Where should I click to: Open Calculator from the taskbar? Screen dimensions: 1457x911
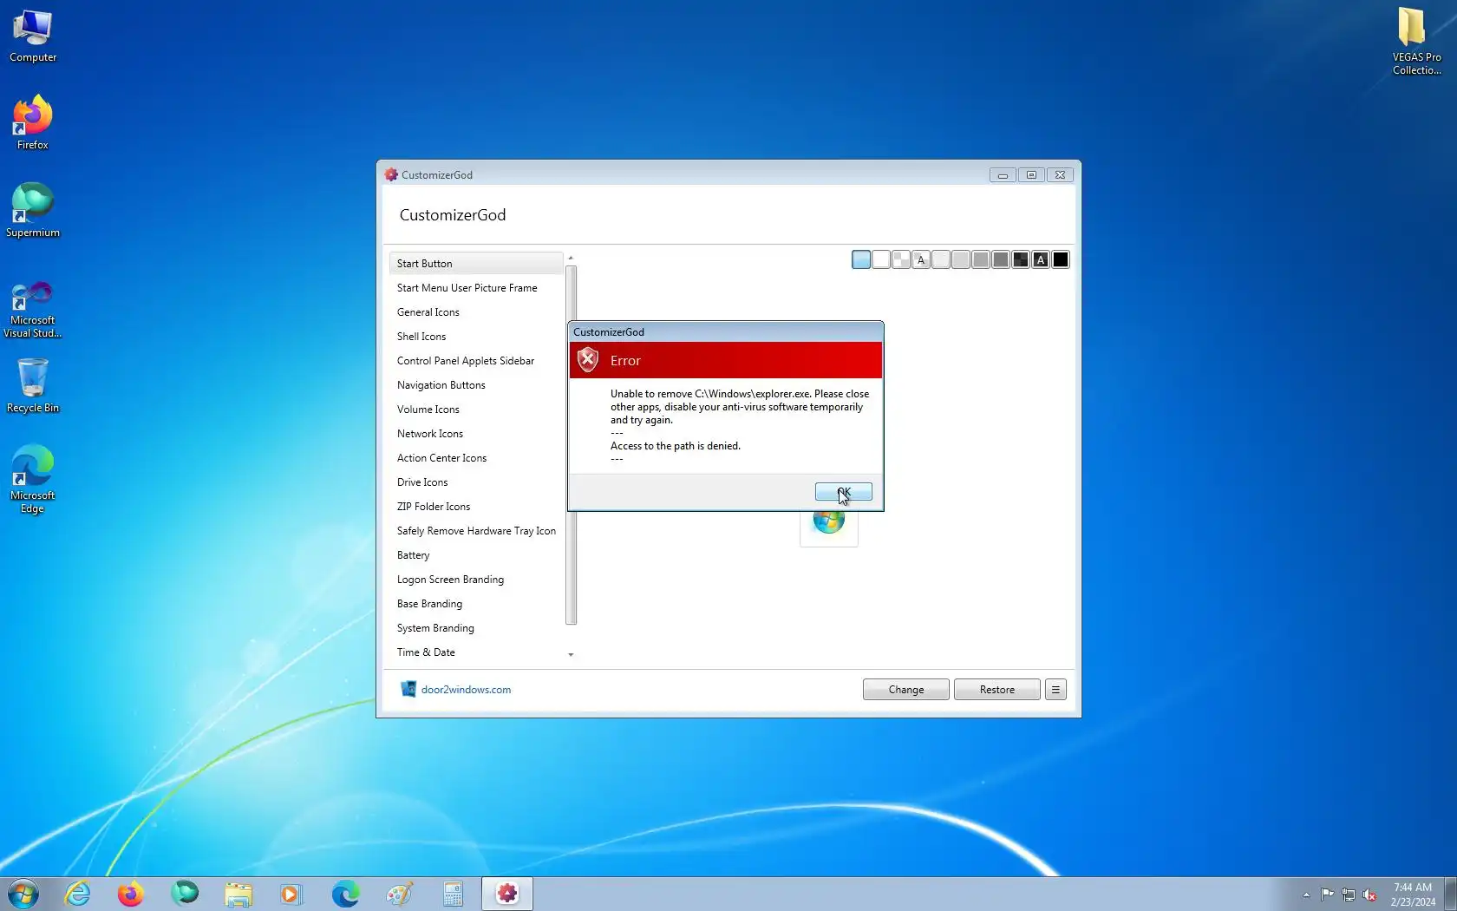tap(454, 894)
